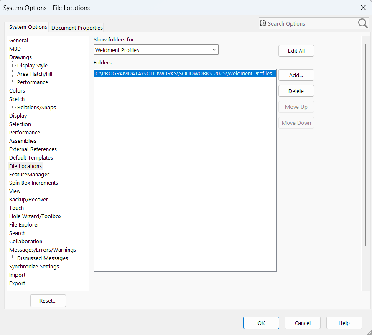372x335 pixels.
Task: Select Colors from the options list
Action: pos(17,90)
